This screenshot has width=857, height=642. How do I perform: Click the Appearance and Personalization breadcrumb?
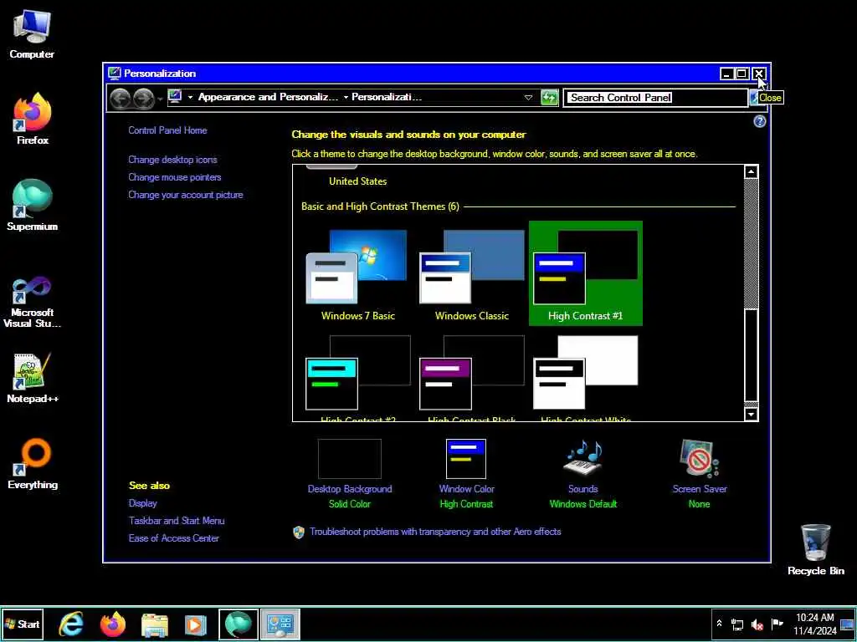pyautogui.click(x=268, y=97)
